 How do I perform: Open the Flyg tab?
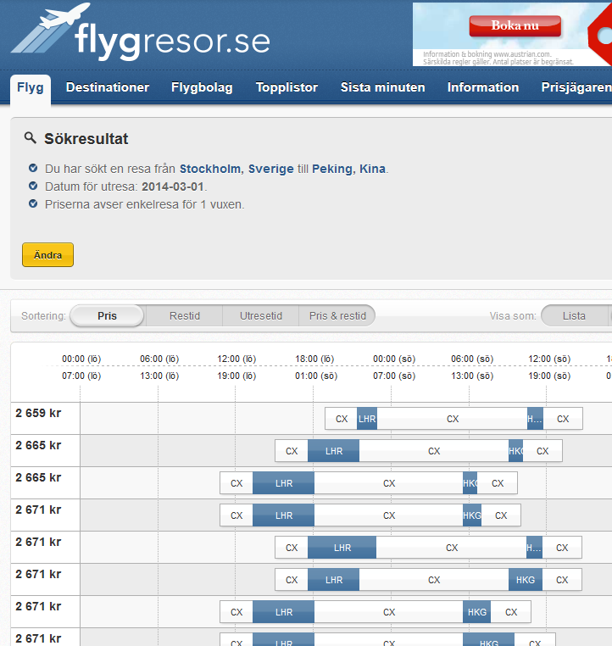click(x=31, y=87)
